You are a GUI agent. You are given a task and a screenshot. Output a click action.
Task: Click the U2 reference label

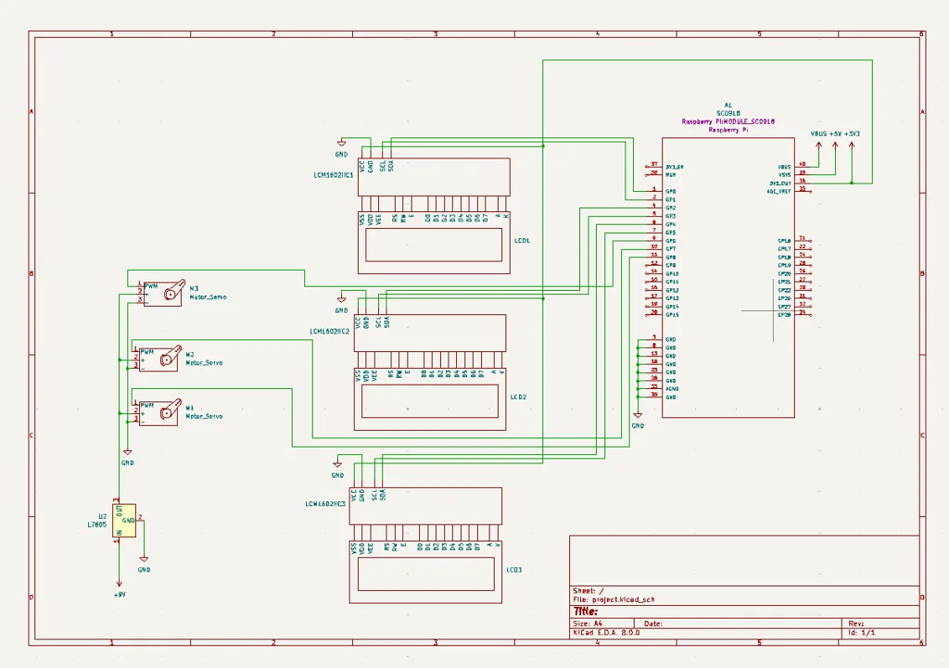102,517
